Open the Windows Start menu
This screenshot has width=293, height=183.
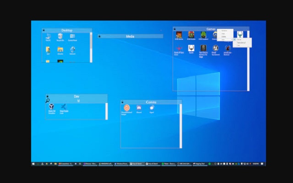pos(33,164)
